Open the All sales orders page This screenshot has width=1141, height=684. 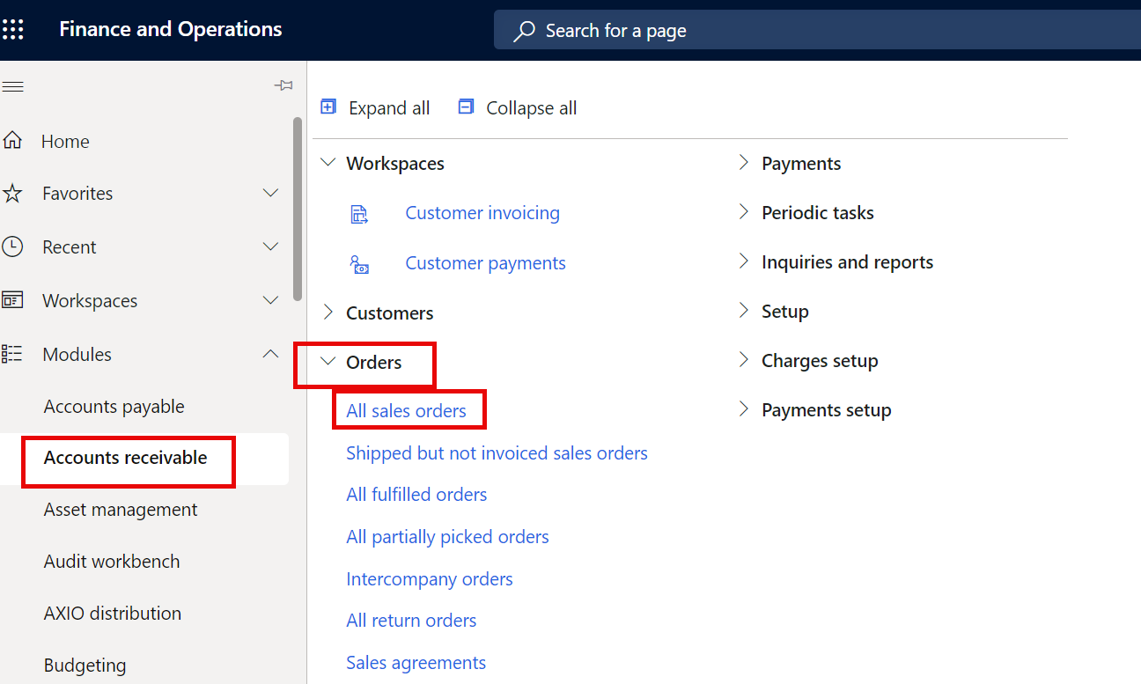coord(406,410)
